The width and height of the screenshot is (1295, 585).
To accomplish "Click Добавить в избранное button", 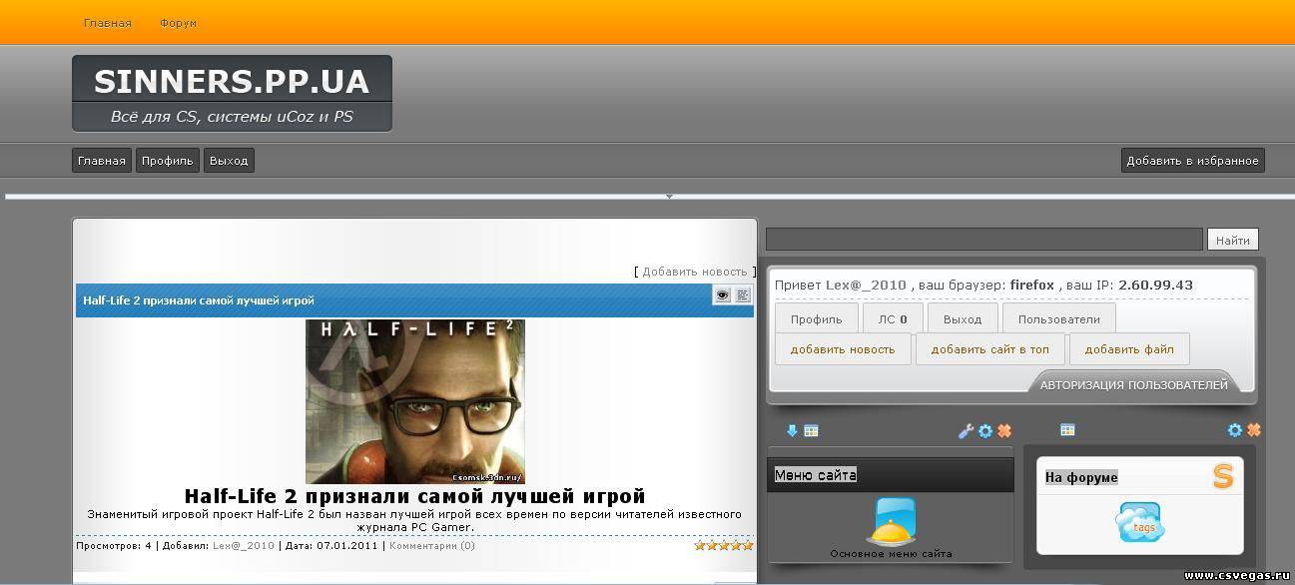I will coord(1192,161).
